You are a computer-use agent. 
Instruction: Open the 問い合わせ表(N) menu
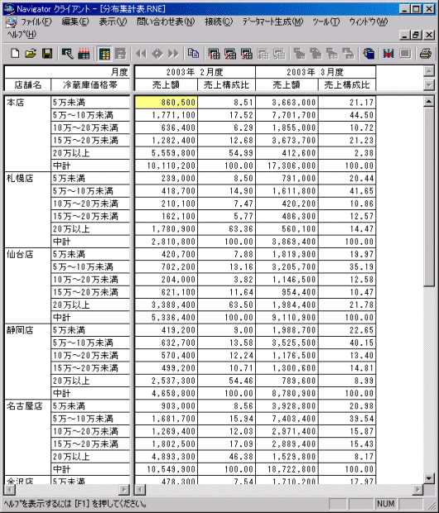(166, 22)
